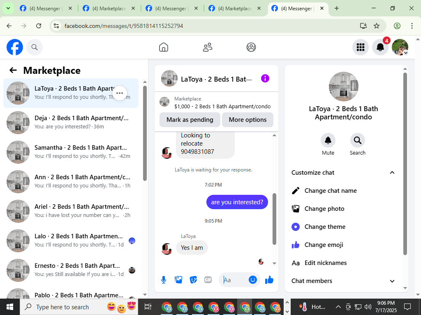Open Chrome three-dot menu
The width and height of the screenshot is (421, 315).
pyautogui.click(x=412, y=26)
